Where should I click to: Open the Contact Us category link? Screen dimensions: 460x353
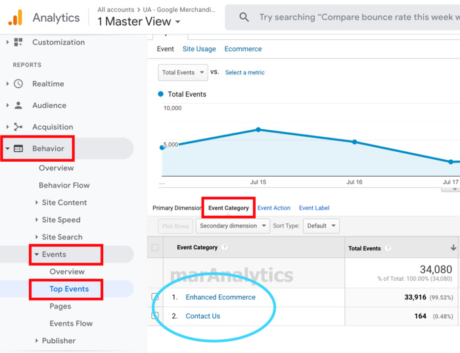click(202, 316)
